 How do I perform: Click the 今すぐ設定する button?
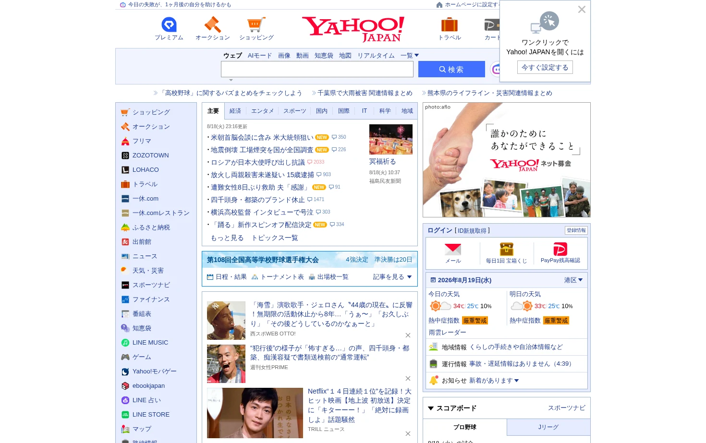tap(545, 68)
